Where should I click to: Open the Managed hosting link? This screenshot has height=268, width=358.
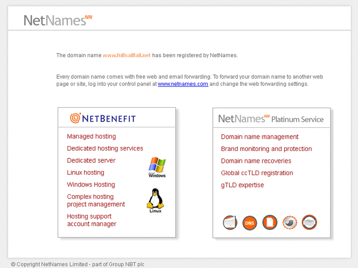(x=91, y=136)
